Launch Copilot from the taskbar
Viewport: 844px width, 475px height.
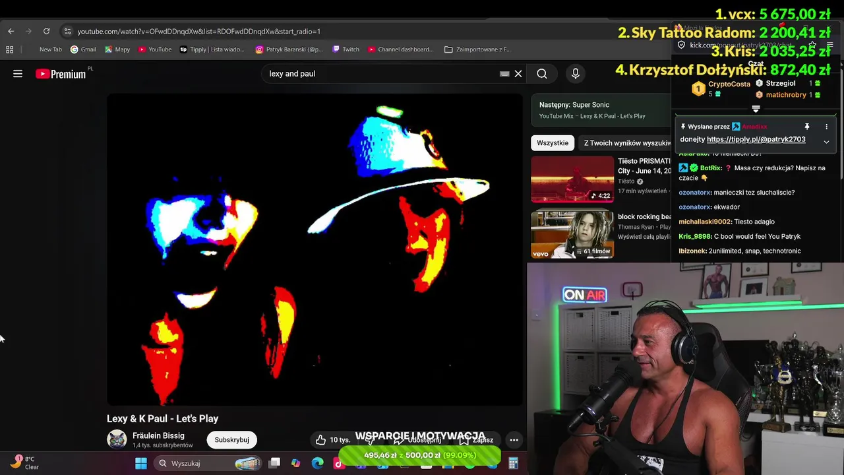(295, 463)
